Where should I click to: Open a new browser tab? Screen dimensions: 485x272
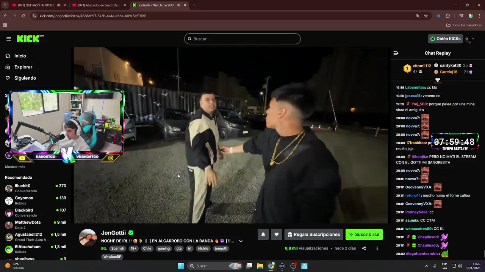[194, 5]
